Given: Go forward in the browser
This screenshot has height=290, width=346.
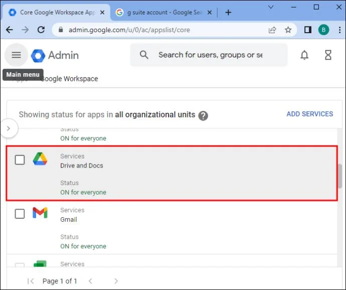Looking at the screenshot, I should click(25, 30).
